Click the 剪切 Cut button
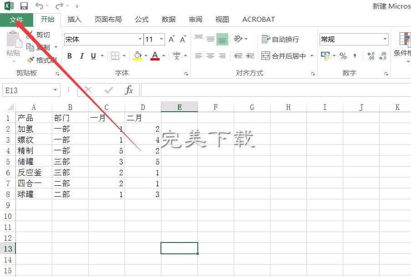Viewport: 411px width, 277px height. click(x=39, y=35)
